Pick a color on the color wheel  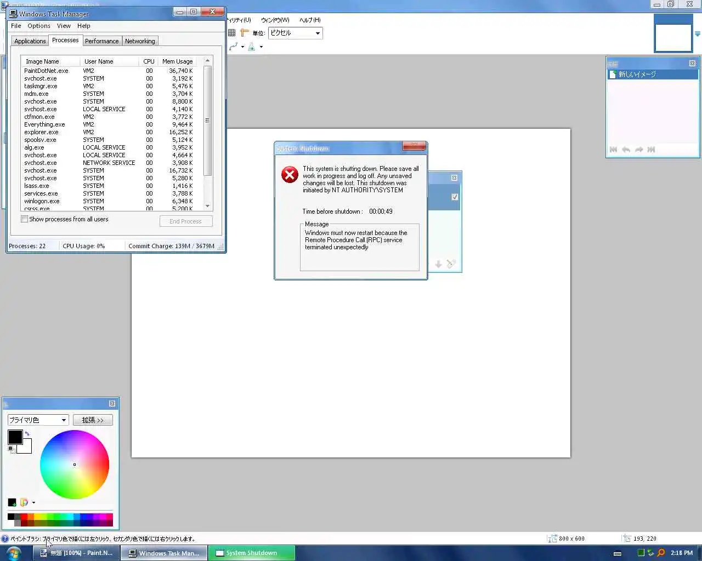[75, 465]
